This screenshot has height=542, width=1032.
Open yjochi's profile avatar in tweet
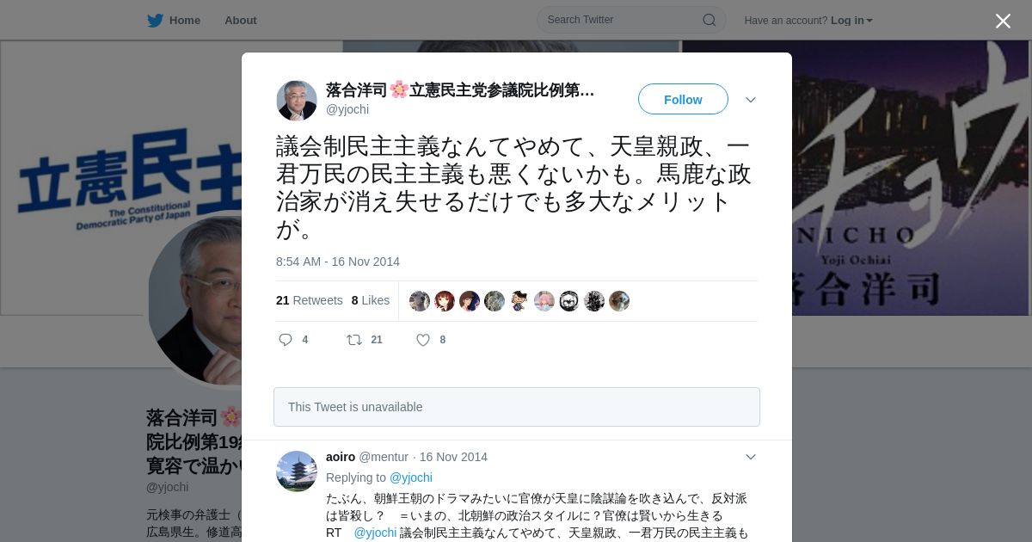(297, 101)
